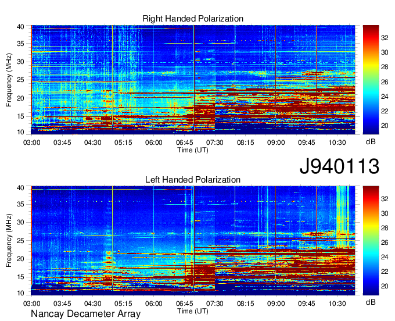The height and width of the screenshot is (321, 395).
Task: Click the Left Handed Polarization title
Action: tap(193, 180)
